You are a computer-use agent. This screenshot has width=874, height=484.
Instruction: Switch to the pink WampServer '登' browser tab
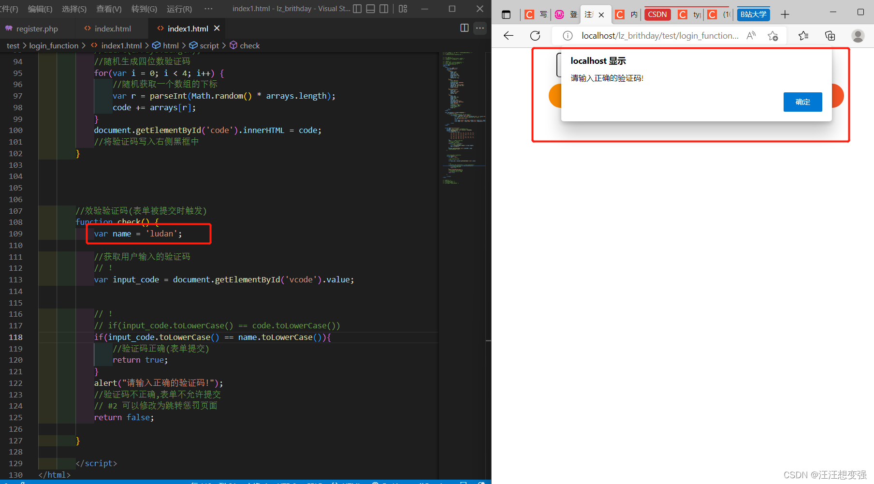click(566, 15)
